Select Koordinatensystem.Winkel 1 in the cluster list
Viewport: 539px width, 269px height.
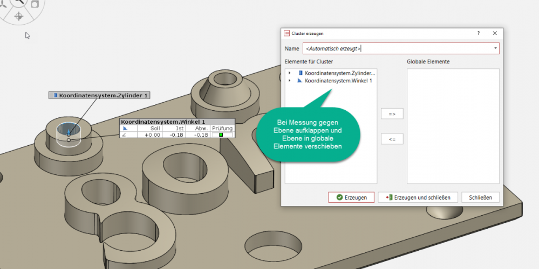click(x=338, y=80)
